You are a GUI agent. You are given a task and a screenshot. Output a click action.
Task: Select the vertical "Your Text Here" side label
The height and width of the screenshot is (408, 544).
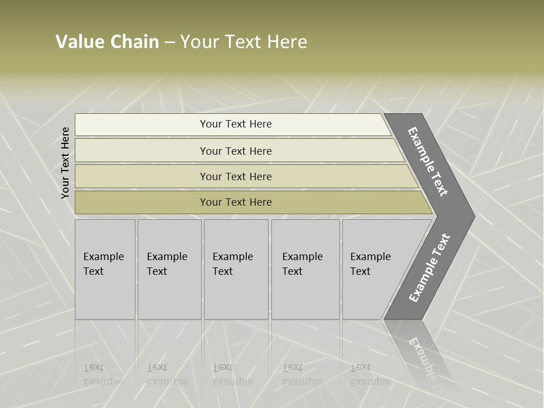(65, 163)
